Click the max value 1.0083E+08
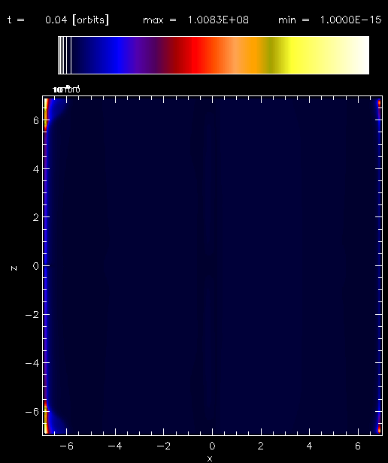The height and width of the screenshot is (463, 388). pyautogui.click(x=218, y=20)
